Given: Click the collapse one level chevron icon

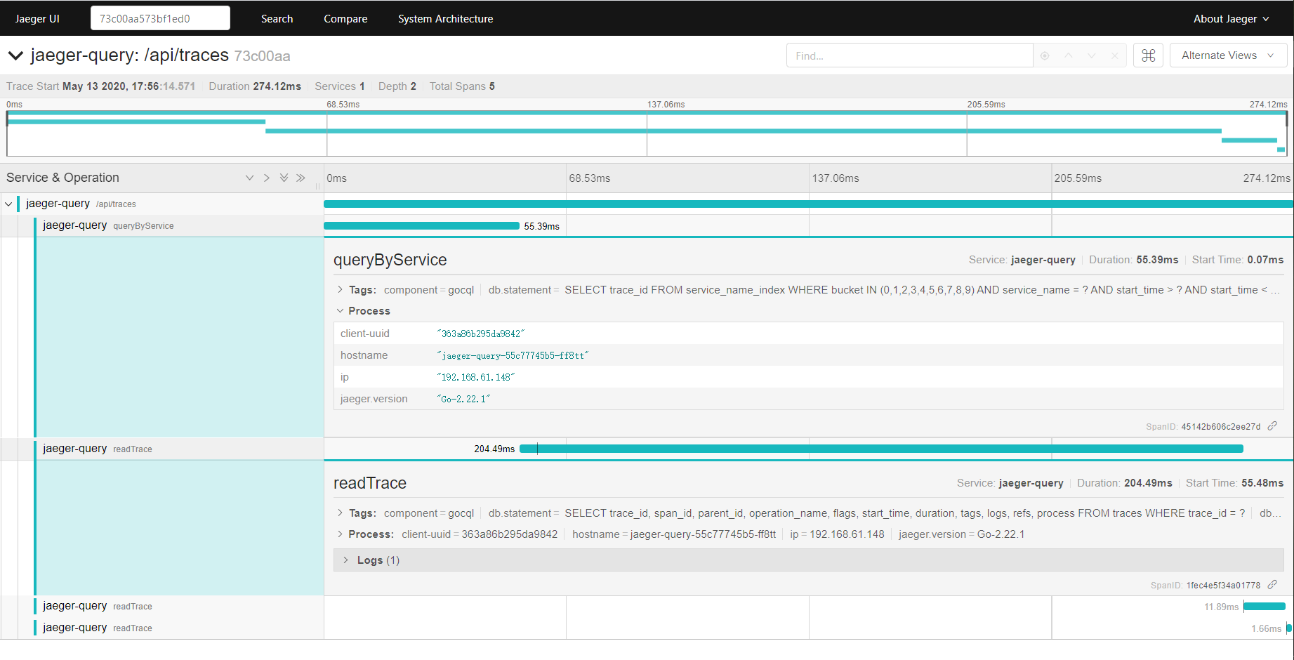Looking at the screenshot, I should click(267, 178).
